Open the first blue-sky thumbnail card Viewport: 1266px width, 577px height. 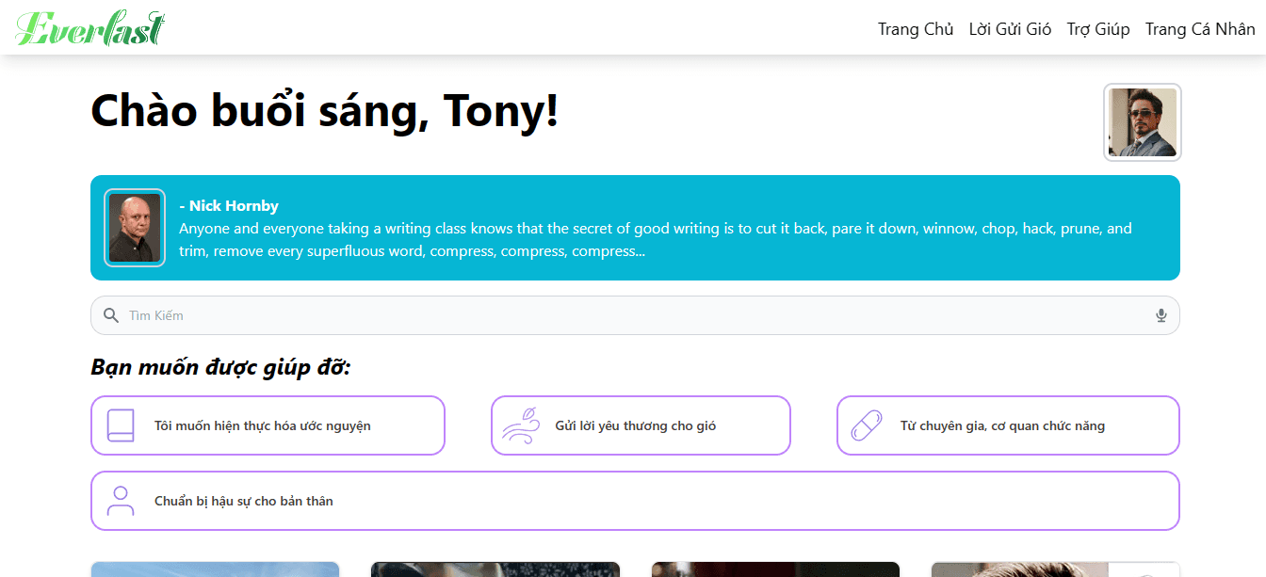pos(215,569)
